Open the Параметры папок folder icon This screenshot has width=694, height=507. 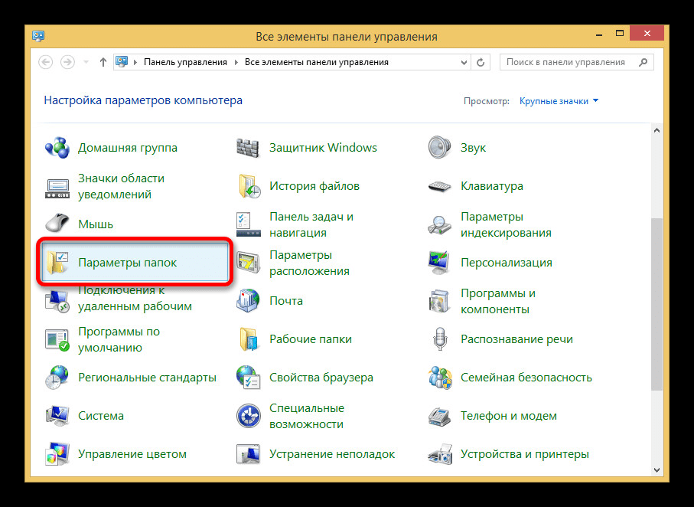coord(57,263)
